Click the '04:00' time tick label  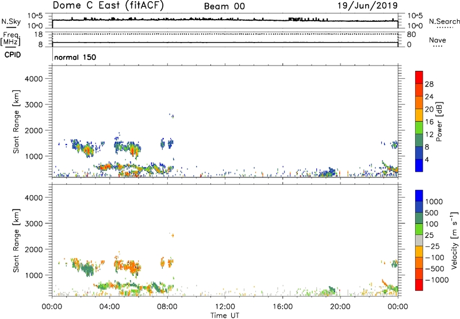pos(109,307)
